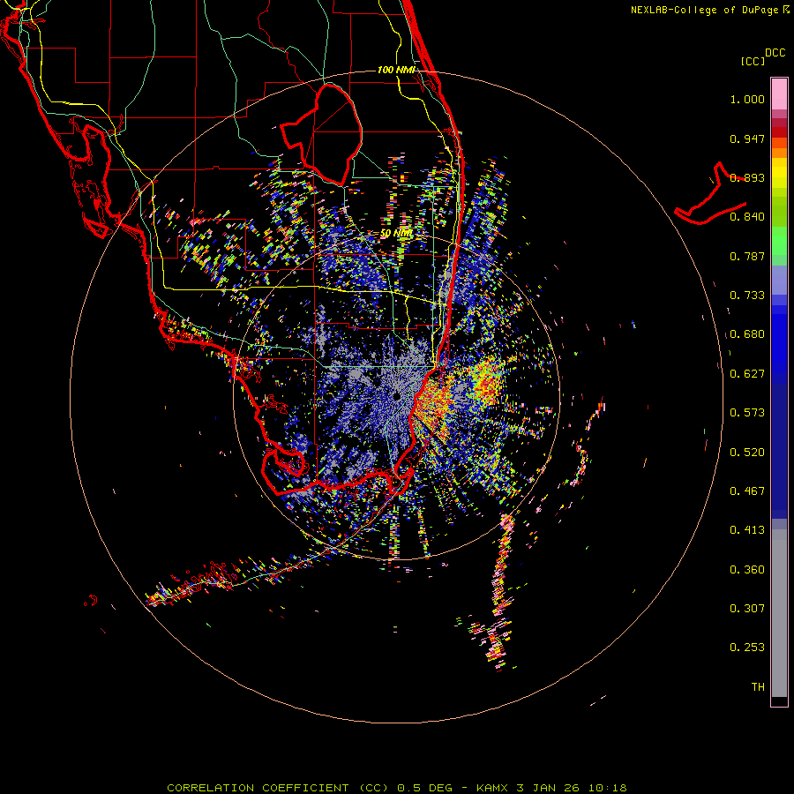Click the 0.733 color scale value
This screenshot has height=794, width=794.
coord(747,296)
